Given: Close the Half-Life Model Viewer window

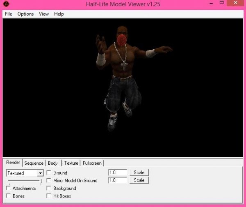Looking at the screenshot, I should coord(235,3).
